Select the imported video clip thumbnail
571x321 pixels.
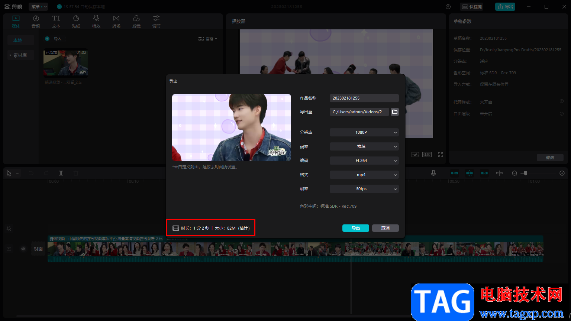click(66, 63)
